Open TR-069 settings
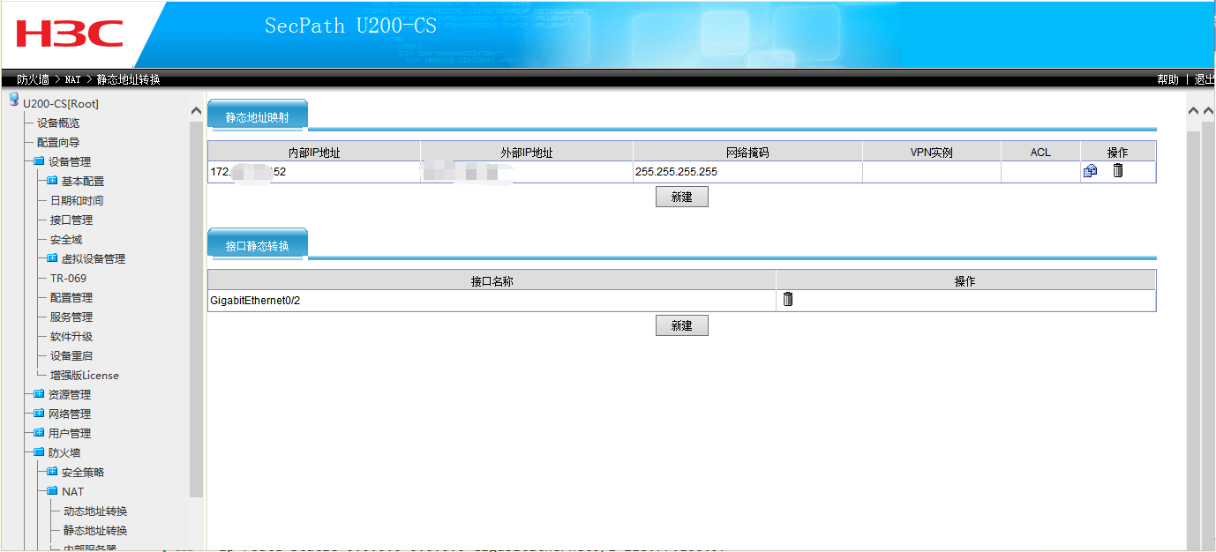The width and height of the screenshot is (1216, 552). click(x=69, y=278)
